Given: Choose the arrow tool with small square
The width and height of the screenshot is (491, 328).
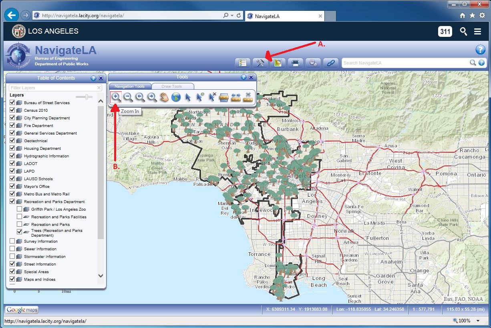Looking at the screenshot, I should (x=200, y=97).
